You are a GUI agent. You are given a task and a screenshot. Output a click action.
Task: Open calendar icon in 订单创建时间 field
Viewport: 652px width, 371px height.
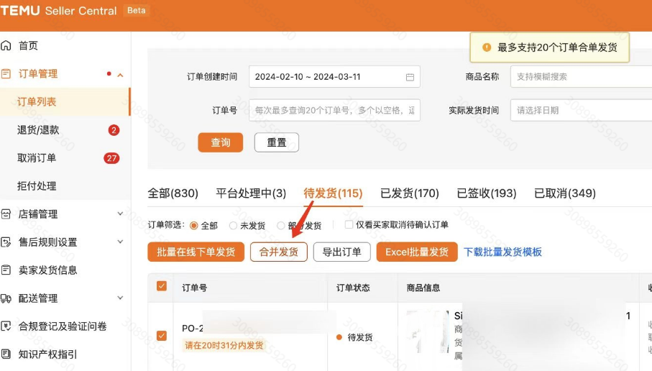(x=410, y=77)
